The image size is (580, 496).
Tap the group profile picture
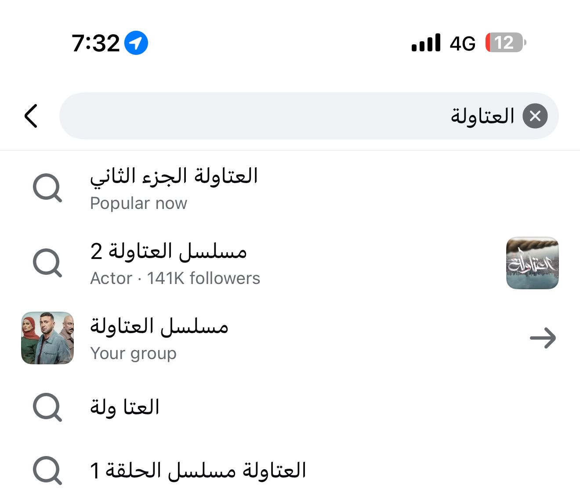47,338
